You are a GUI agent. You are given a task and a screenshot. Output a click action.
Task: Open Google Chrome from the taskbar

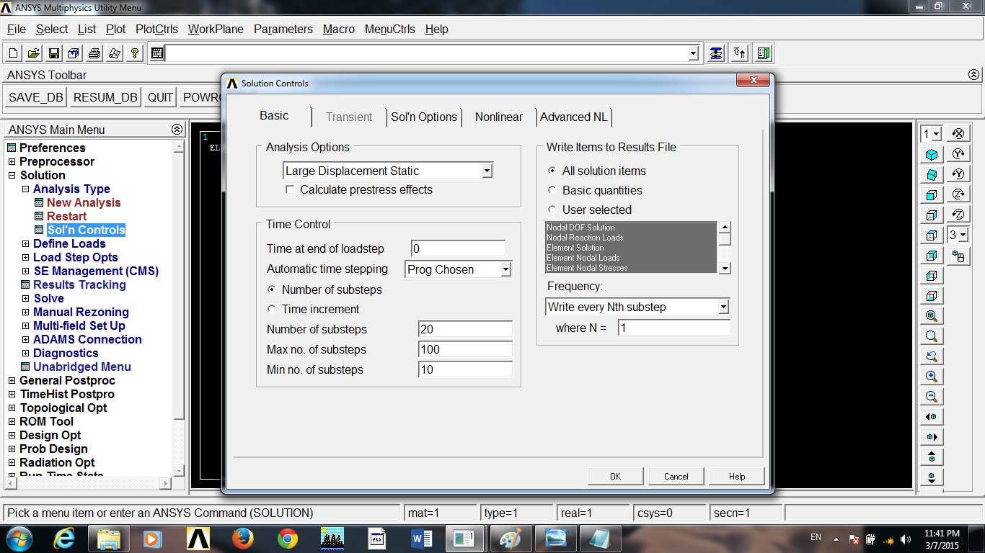(288, 538)
